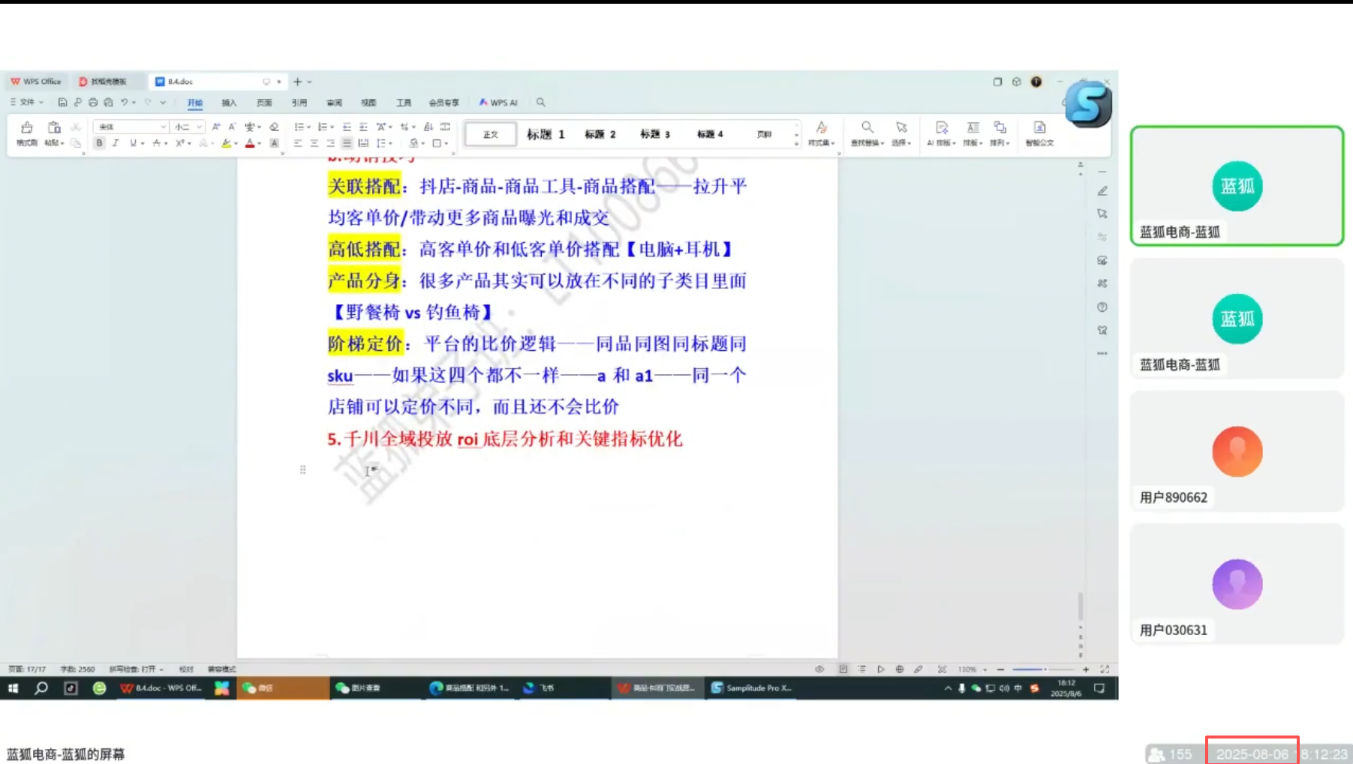Open Find and Replace (查找替换) tool
The width and height of the screenshot is (1353, 764).
[x=867, y=128]
